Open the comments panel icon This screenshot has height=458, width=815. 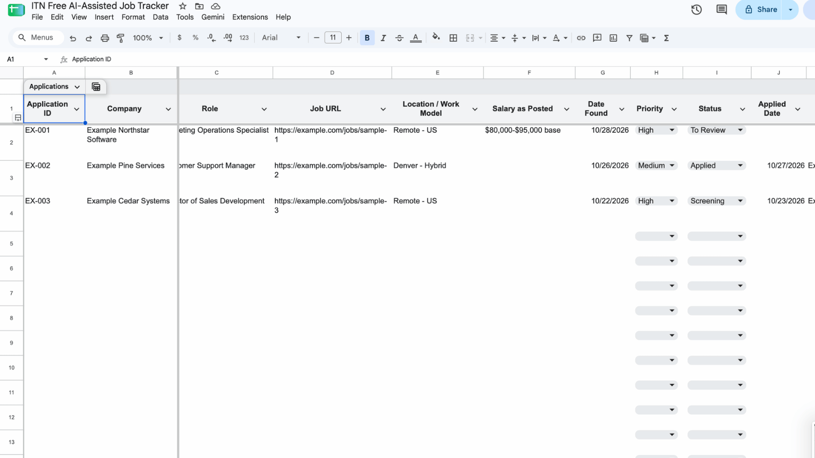pyautogui.click(x=722, y=10)
